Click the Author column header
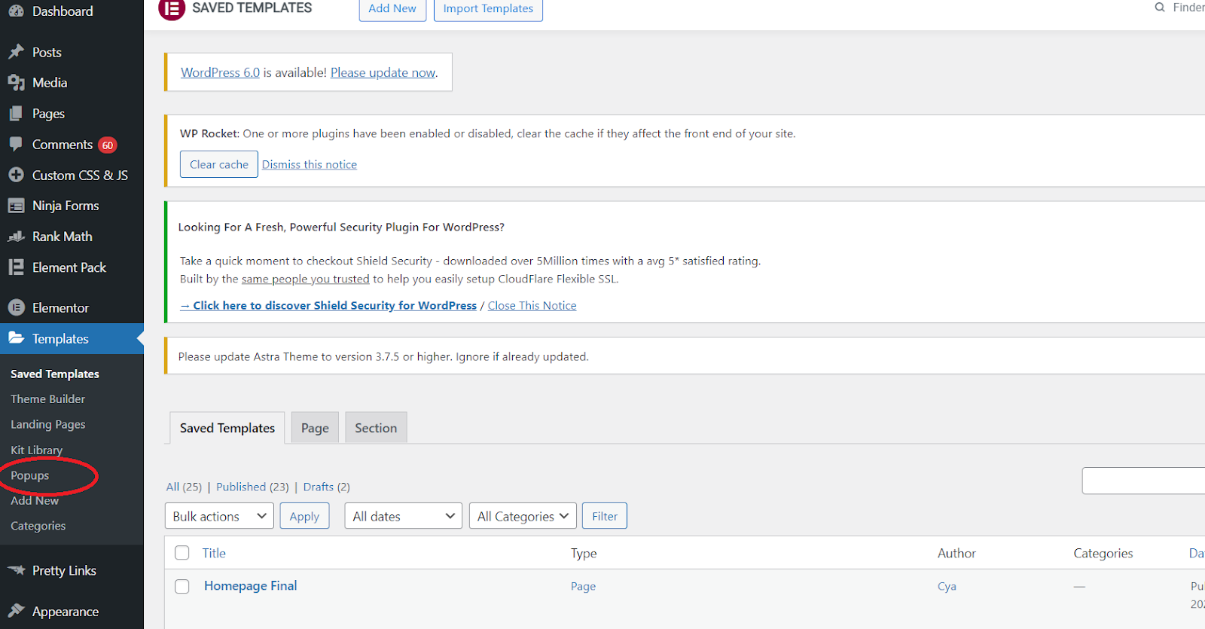 pos(956,553)
